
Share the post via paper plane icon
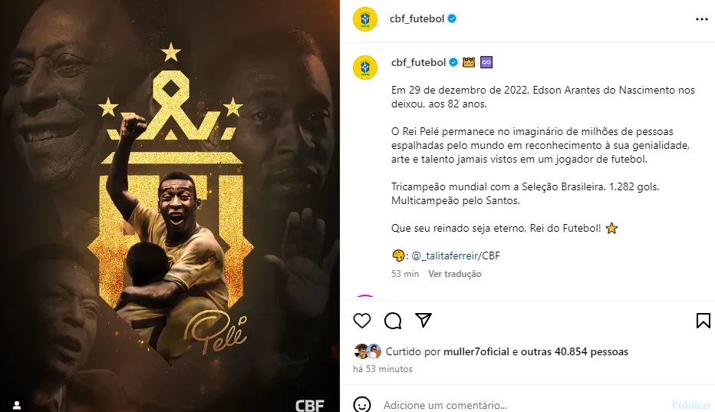[x=423, y=320]
